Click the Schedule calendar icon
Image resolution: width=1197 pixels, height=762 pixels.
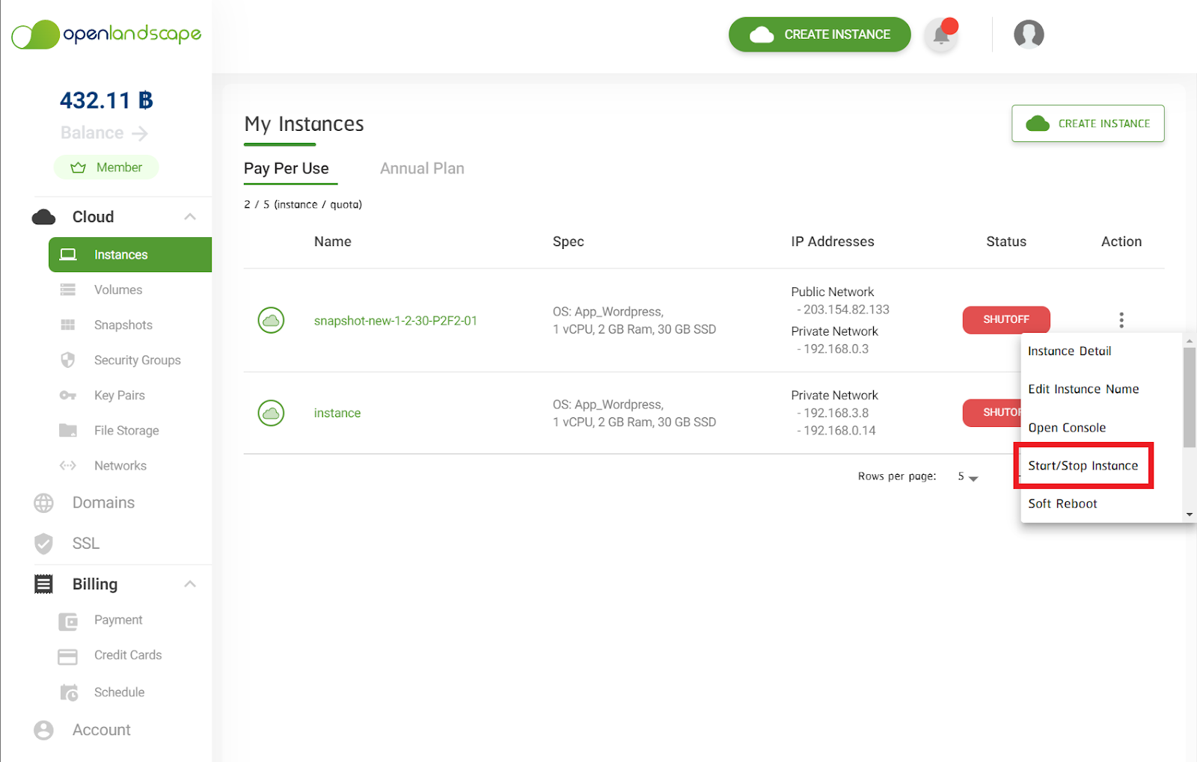point(68,692)
